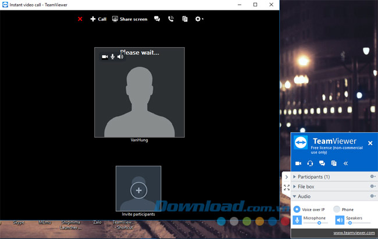Close the TeamViewer side panel
Image resolution: width=378 pixels, height=239 pixels.
370,143
